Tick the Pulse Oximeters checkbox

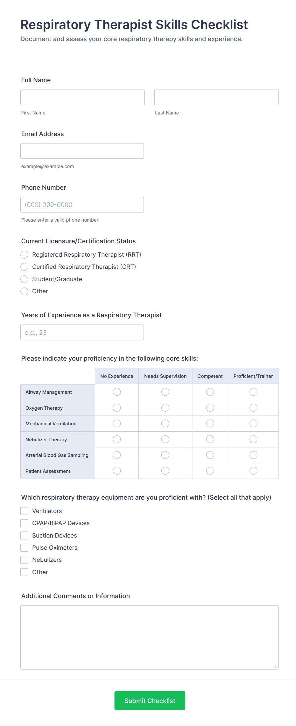[24, 547]
